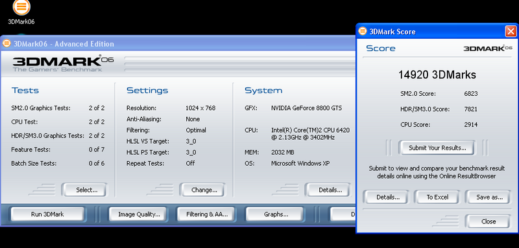This screenshot has width=519, height=248.
Task: Click the HLSL VS Target value 3_0
Action: click(x=191, y=141)
